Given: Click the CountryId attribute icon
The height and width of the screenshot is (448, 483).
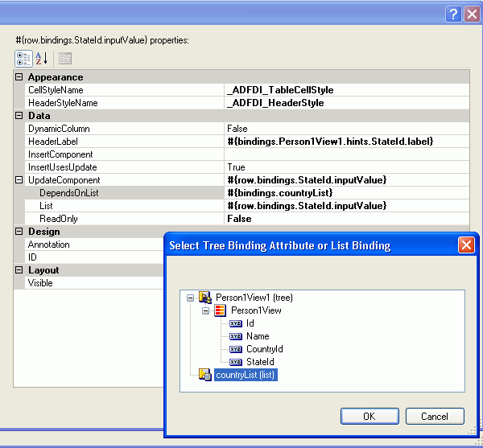Looking at the screenshot, I should pyautogui.click(x=236, y=349).
